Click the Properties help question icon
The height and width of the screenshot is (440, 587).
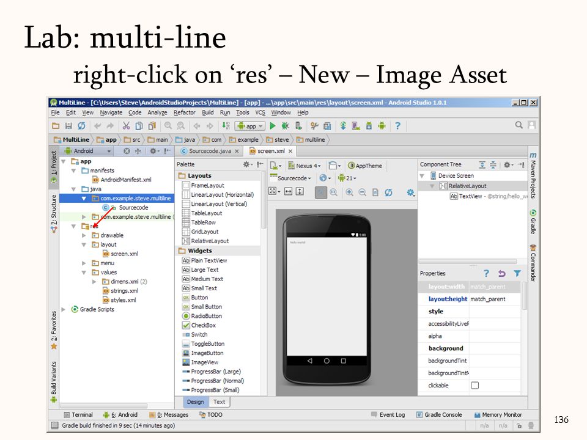pos(486,274)
